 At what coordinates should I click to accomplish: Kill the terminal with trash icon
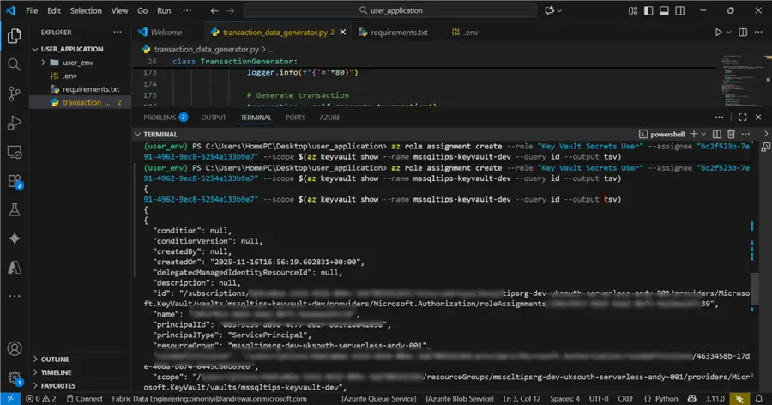click(x=731, y=134)
